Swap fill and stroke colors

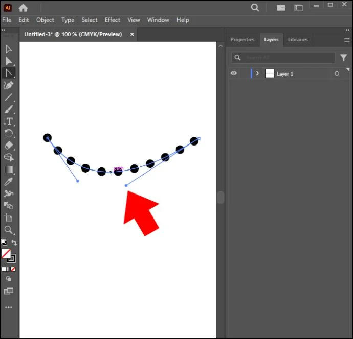[14, 243]
